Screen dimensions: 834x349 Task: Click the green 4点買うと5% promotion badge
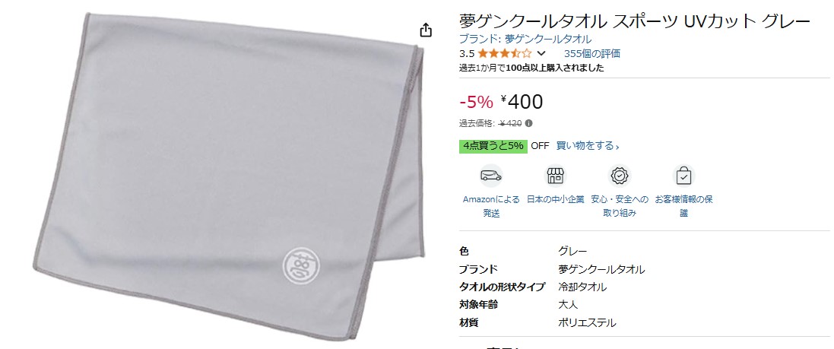493,146
